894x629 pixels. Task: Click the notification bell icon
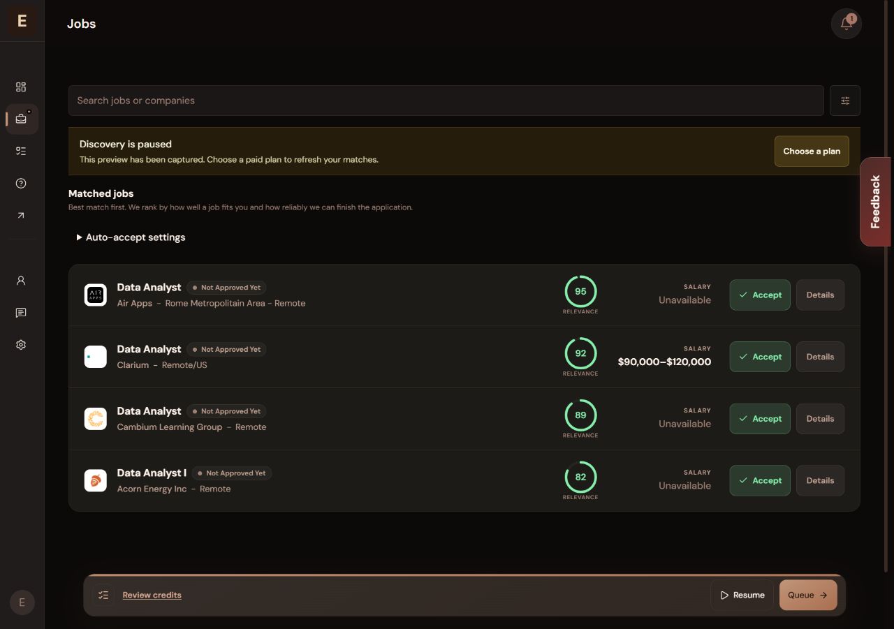(x=847, y=24)
